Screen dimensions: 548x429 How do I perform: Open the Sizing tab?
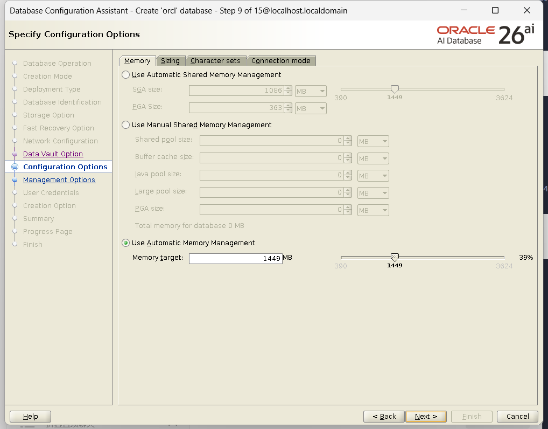(170, 60)
